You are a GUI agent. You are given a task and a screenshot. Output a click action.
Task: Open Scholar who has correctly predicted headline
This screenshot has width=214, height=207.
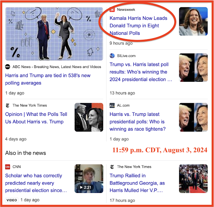click(x=36, y=183)
